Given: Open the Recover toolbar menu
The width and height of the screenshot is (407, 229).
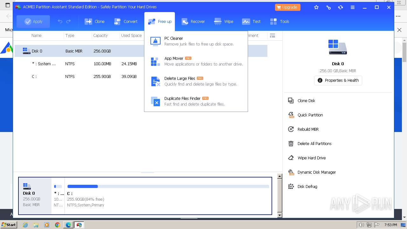Looking at the screenshot, I should tap(193, 22).
